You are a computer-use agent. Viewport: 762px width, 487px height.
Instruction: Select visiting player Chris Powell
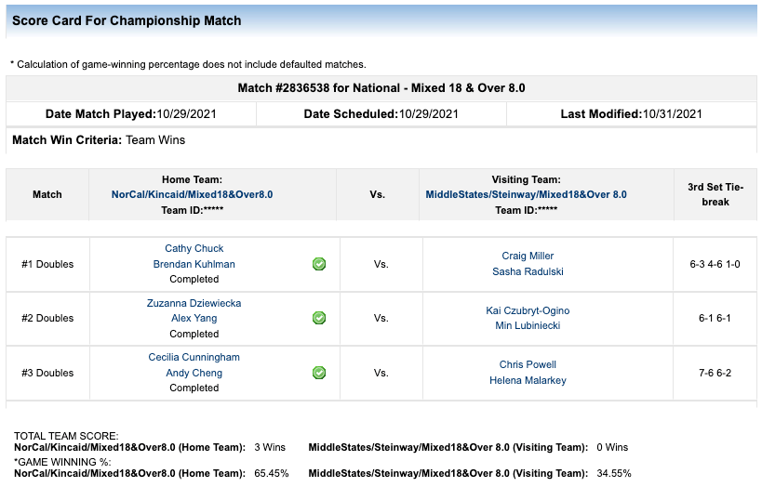point(528,364)
